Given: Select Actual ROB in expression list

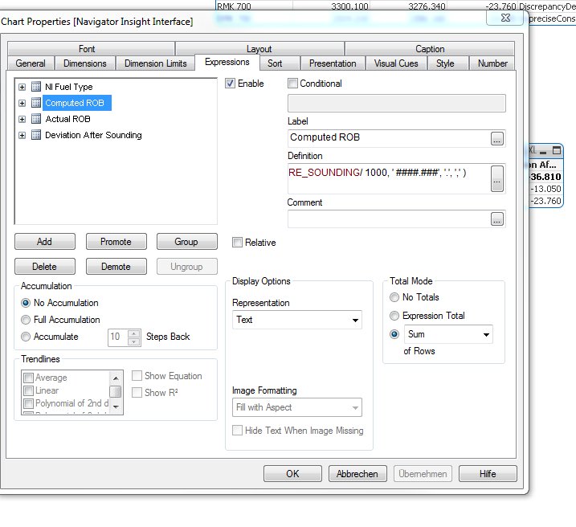Looking at the screenshot, I should click(x=67, y=119).
